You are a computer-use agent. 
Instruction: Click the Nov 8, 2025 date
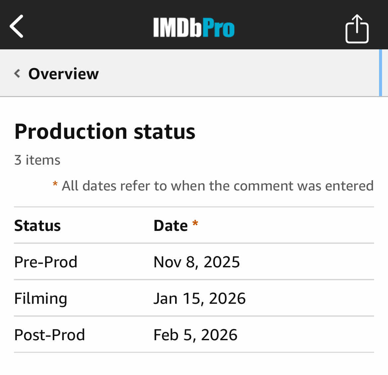pos(197,262)
